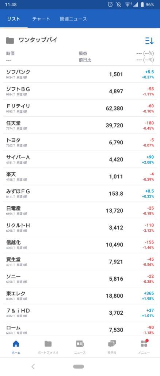Select the リスト tab
The image size is (160, 376).
tap(14, 19)
